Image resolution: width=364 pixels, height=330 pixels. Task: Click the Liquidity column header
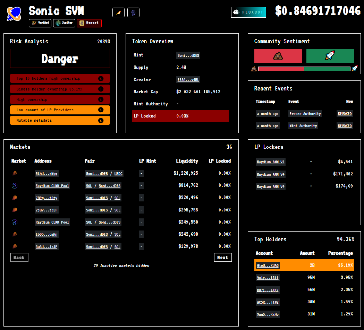coord(187,161)
